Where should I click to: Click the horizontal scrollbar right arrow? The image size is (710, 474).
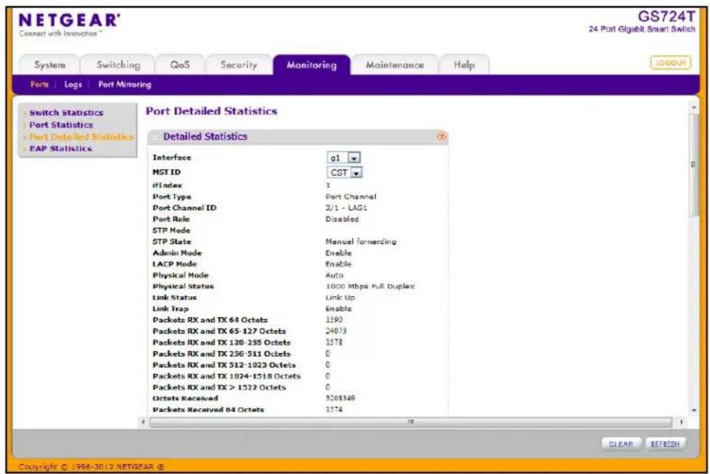681,422
